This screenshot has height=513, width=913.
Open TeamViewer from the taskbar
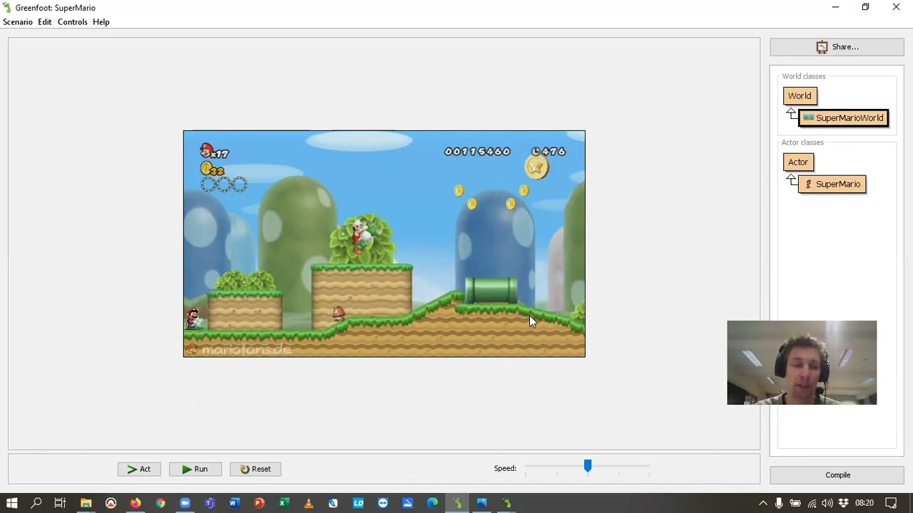(x=383, y=503)
